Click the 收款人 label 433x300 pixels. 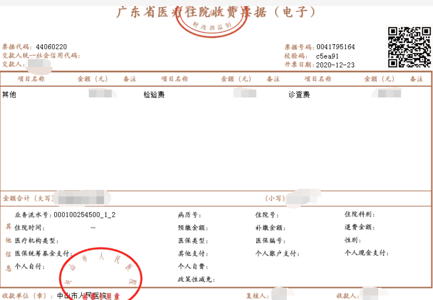pos(348,296)
